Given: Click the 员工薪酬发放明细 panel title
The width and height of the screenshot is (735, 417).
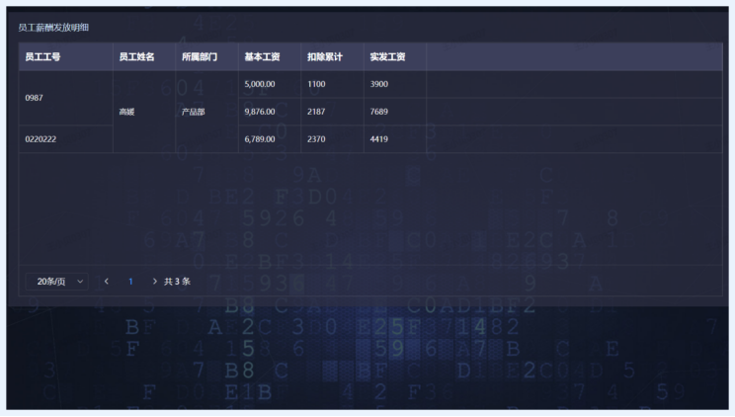Looking at the screenshot, I should coord(53,27).
